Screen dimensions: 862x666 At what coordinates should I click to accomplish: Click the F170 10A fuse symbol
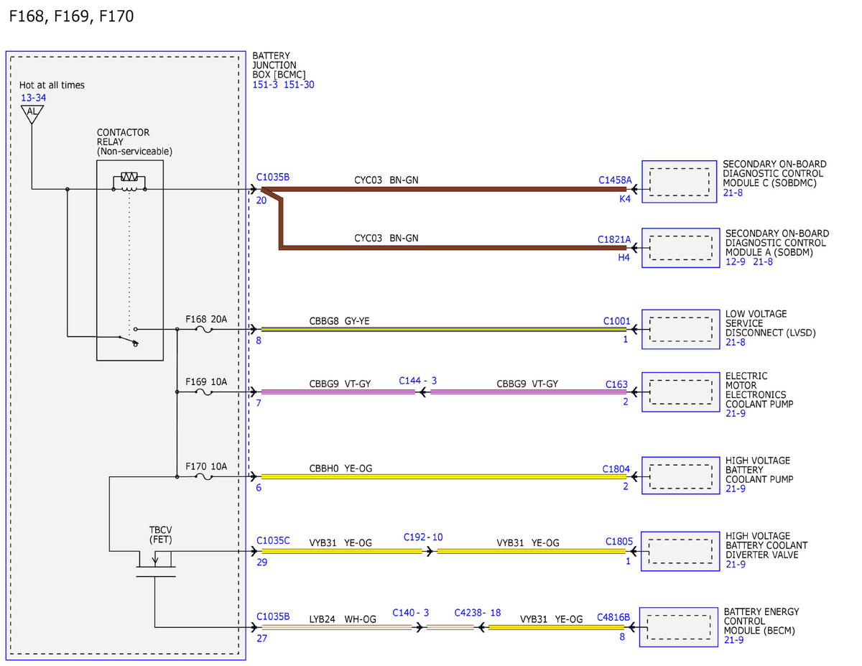point(204,476)
